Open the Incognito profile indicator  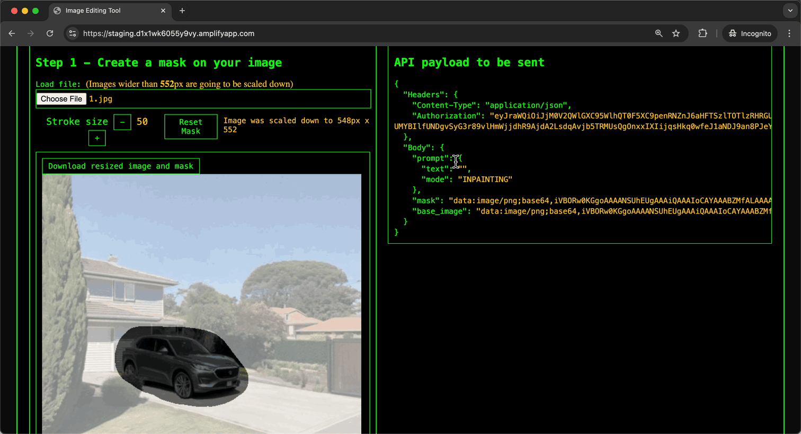pyautogui.click(x=750, y=33)
